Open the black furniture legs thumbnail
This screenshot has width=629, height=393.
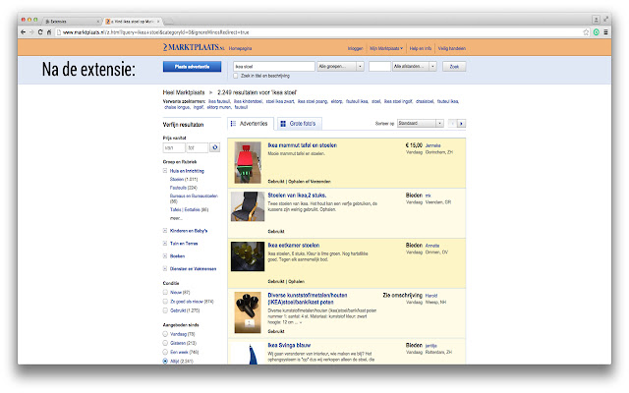click(248, 312)
